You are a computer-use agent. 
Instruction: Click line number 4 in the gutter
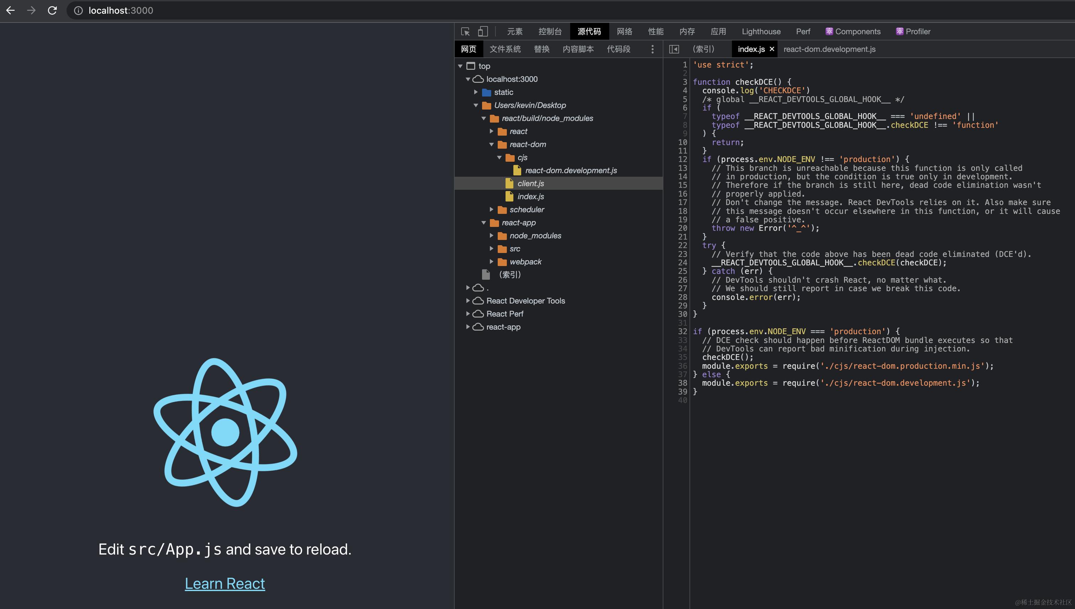point(685,90)
